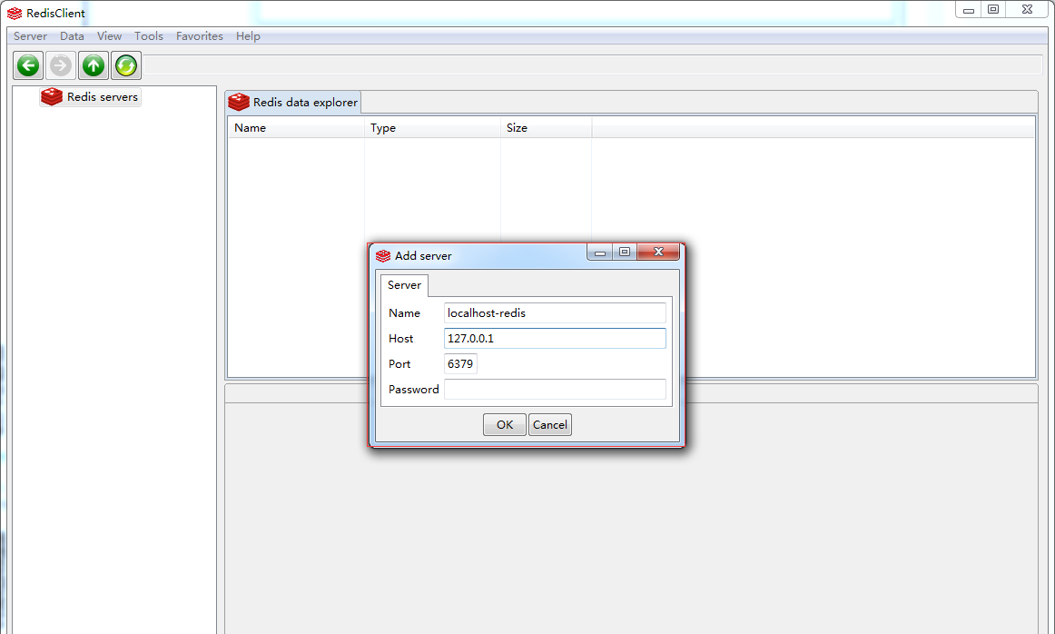Click the Host field containing 127.0.0.1
The width and height of the screenshot is (1055, 634).
point(554,338)
